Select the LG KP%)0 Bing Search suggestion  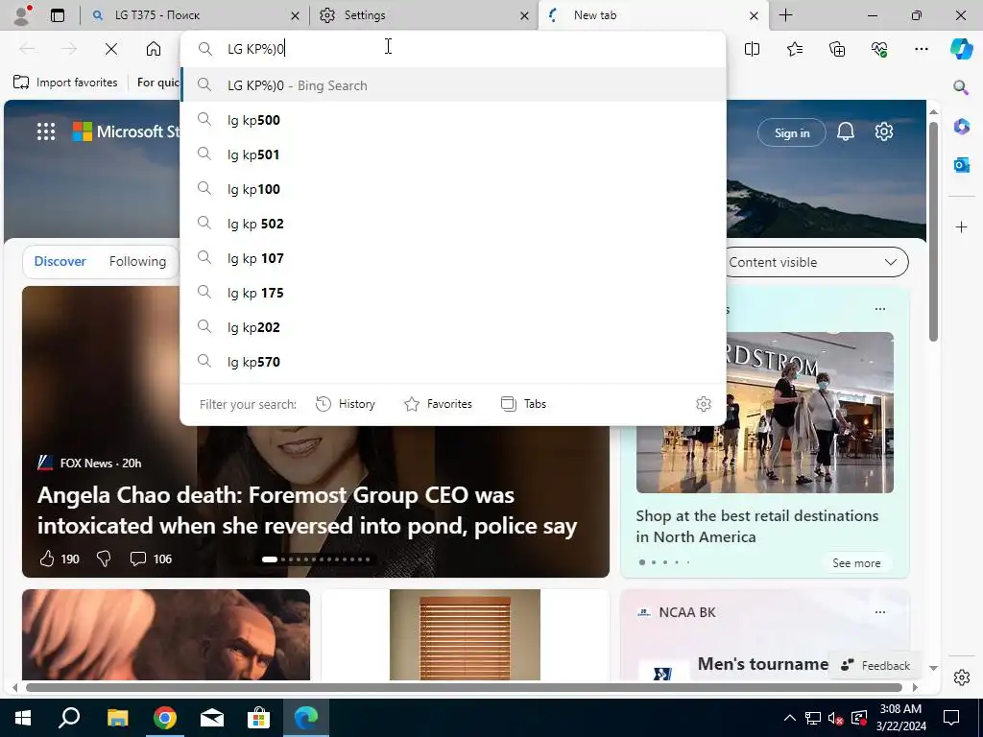453,85
